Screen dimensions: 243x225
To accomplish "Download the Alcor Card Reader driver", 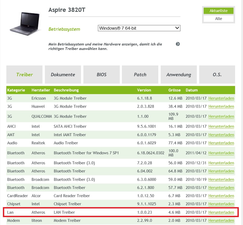I will pyautogui.click(x=221, y=196).
